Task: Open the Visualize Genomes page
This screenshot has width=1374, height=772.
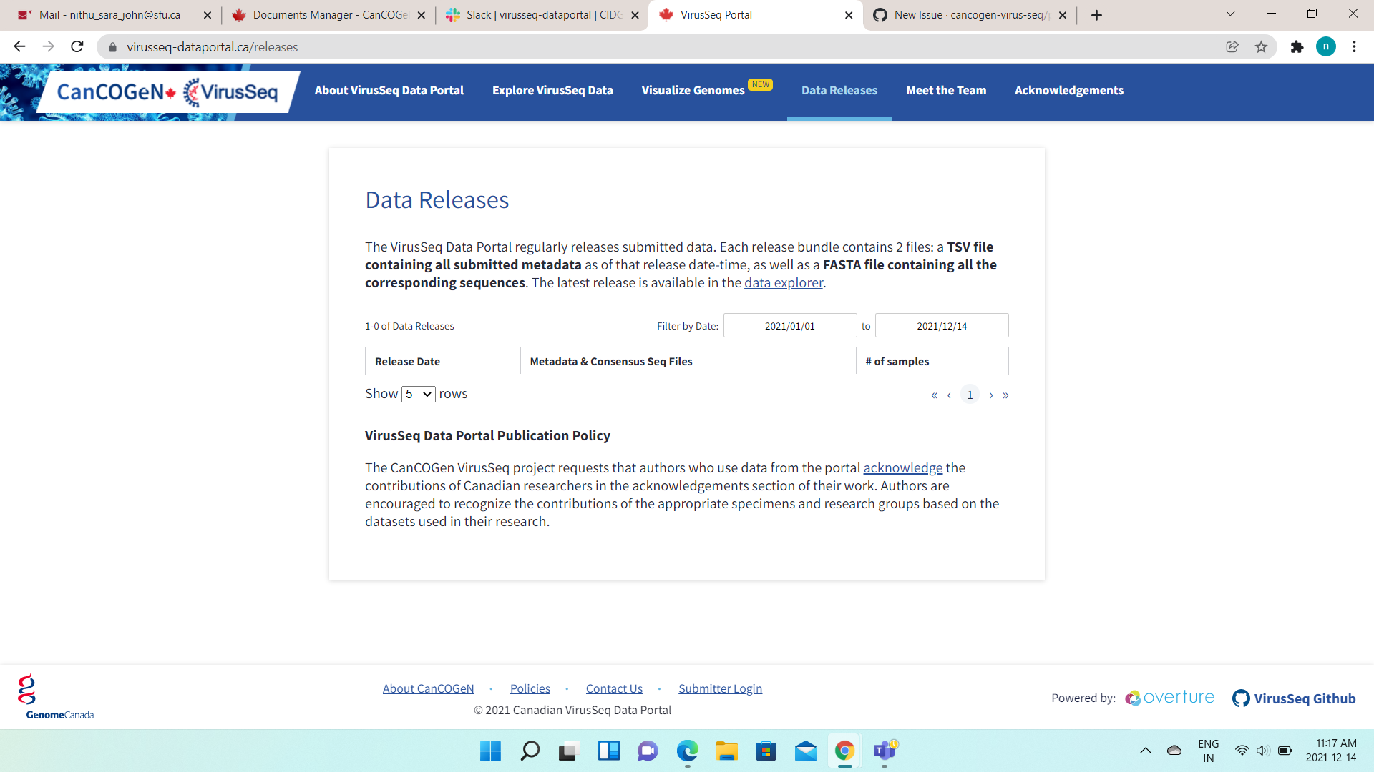Action: (693, 90)
